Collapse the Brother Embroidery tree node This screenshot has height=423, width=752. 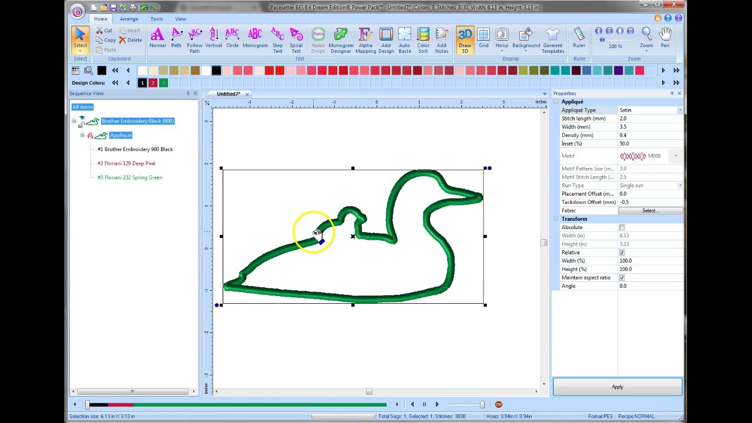[x=74, y=122]
